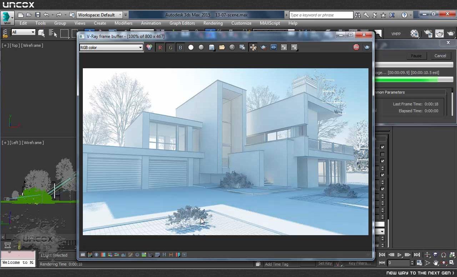The height and width of the screenshot is (277, 457).
Task: Click the teapot render icon in frame buffer toolbar
Action: [x=263, y=47]
